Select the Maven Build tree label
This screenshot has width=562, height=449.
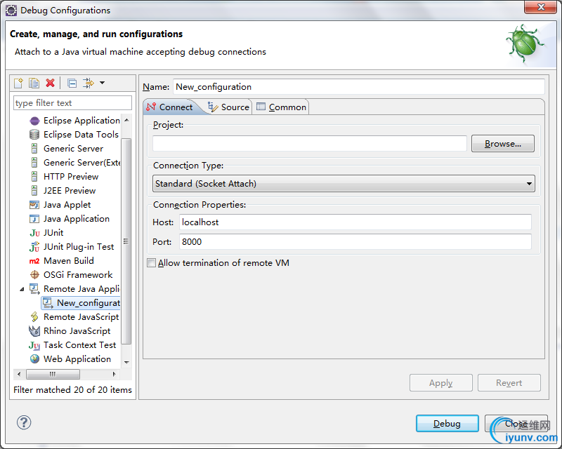68,261
